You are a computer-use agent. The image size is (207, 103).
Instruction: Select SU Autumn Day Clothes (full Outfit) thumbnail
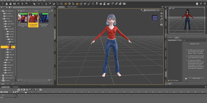click(23, 18)
